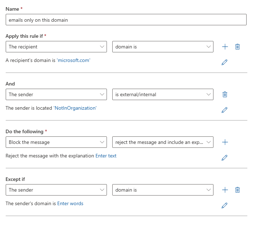
Task: Open 'The recipient' condition dropdown
Action: tap(56, 47)
